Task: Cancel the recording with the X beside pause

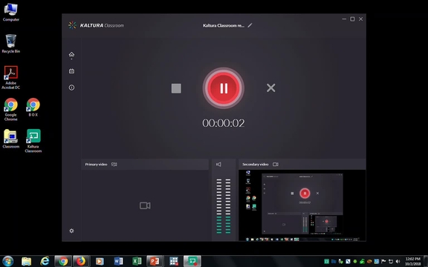Action: 270,88
